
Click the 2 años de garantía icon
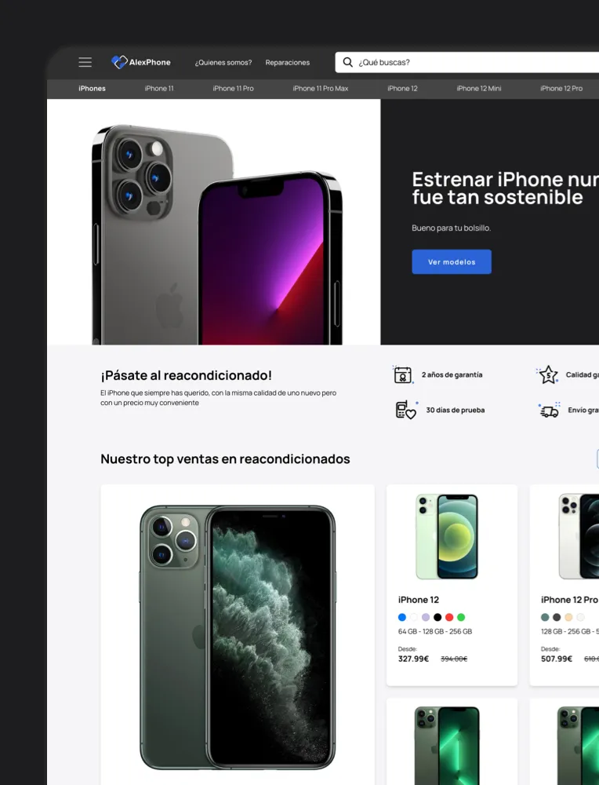[x=403, y=374]
